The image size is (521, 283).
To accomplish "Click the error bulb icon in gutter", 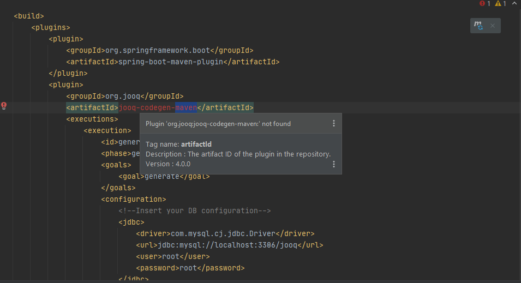I will (4, 106).
